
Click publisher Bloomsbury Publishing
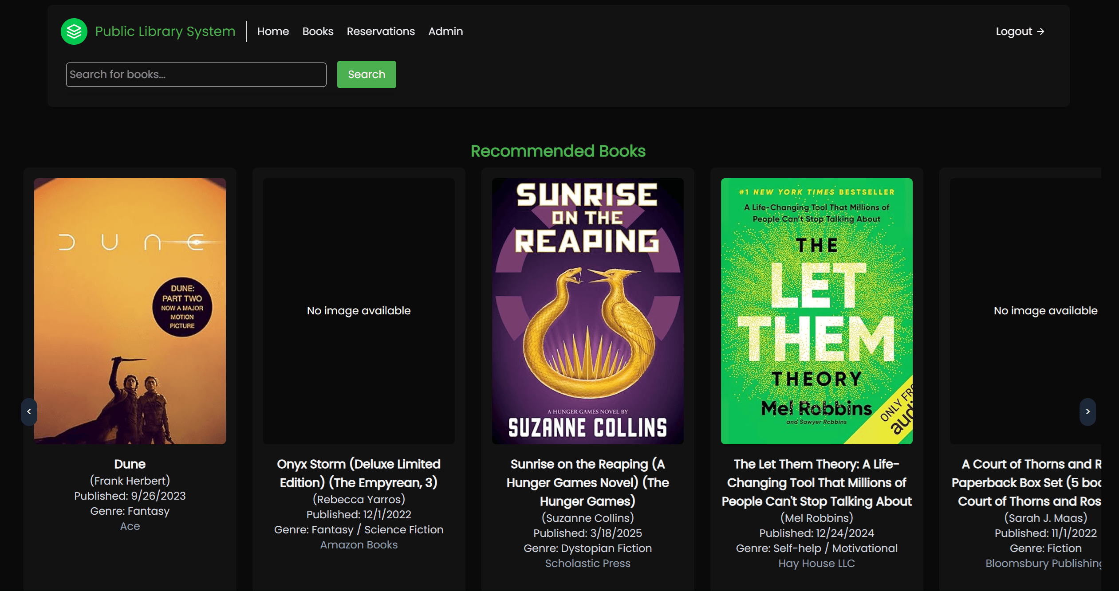pos(1043,564)
